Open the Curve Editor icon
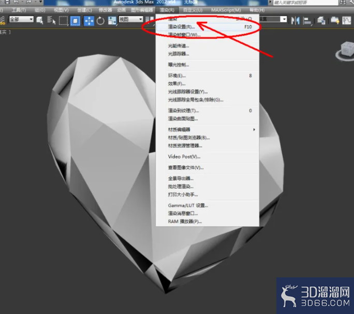The width and height of the screenshot is (354, 314). pos(347,21)
